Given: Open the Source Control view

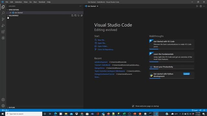Looking at the screenshot, I should [3, 19].
